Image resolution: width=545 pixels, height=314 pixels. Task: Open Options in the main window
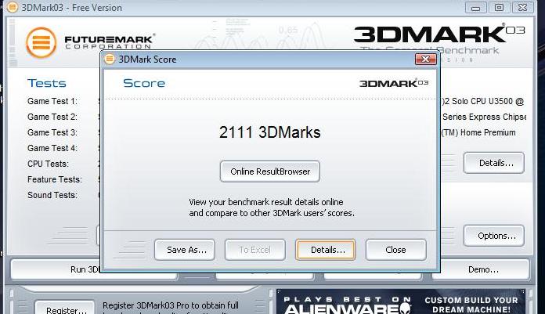[494, 236]
